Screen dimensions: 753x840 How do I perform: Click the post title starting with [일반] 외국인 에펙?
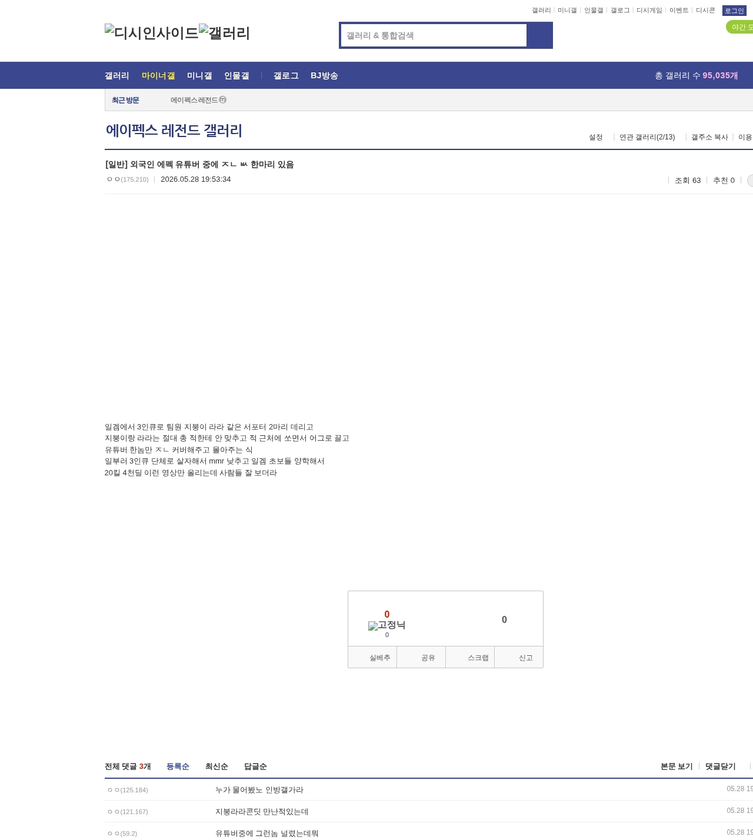click(x=199, y=165)
